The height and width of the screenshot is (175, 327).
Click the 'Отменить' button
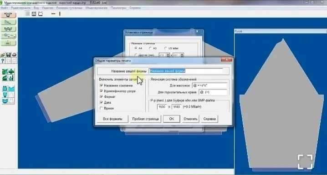point(190,119)
